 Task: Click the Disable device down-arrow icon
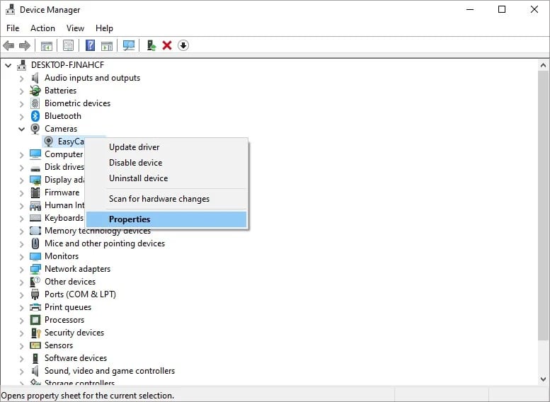coord(183,45)
